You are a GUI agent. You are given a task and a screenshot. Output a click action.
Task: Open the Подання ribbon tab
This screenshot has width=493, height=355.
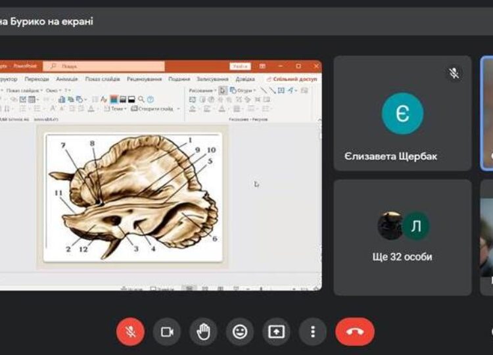(x=179, y=80)
